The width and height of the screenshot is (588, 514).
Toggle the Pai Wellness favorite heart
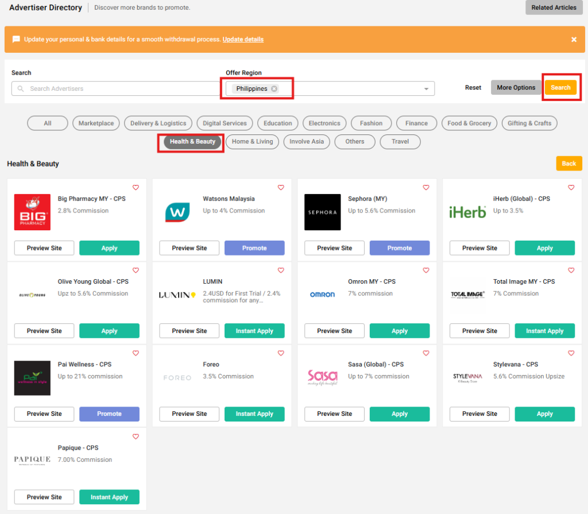136,353
